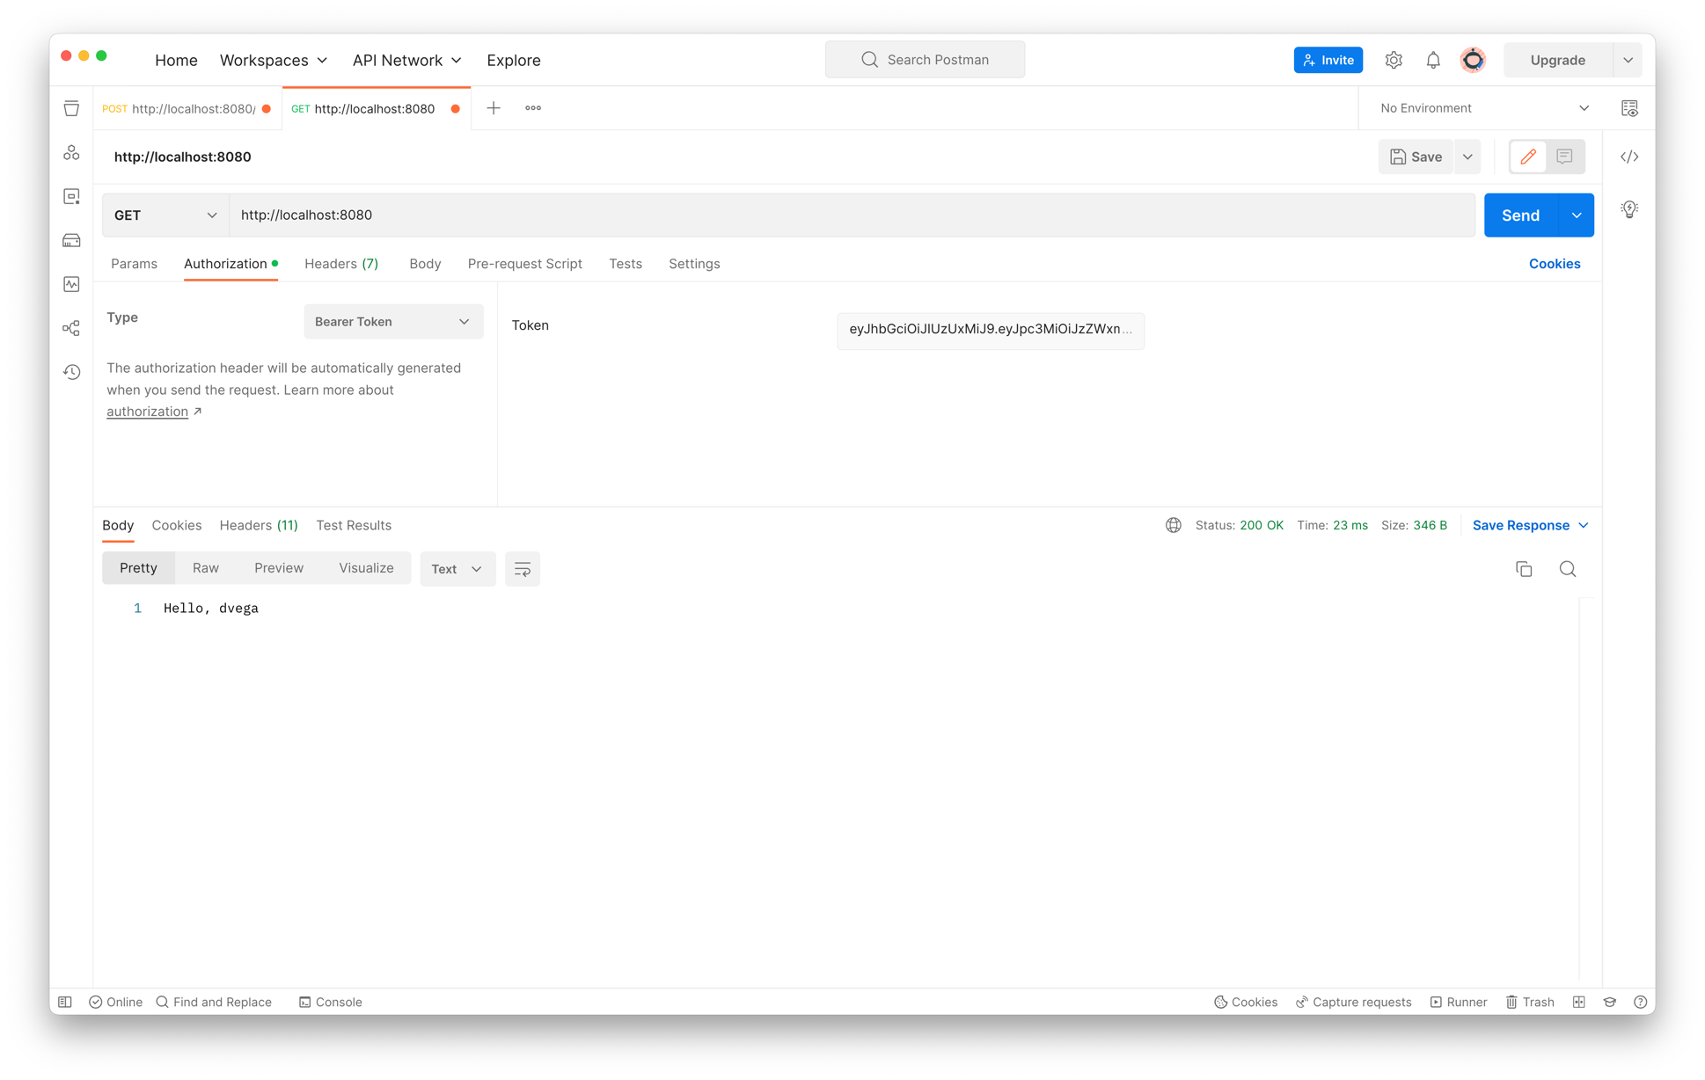This screenshot has height=1080, width=1705.
Task: Toggle the sidebar from status bar
Action: pos(65,1002)
